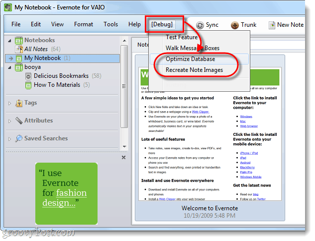Expand the Tags section
The width and height of the screenshot is (315, 241).
9,103
